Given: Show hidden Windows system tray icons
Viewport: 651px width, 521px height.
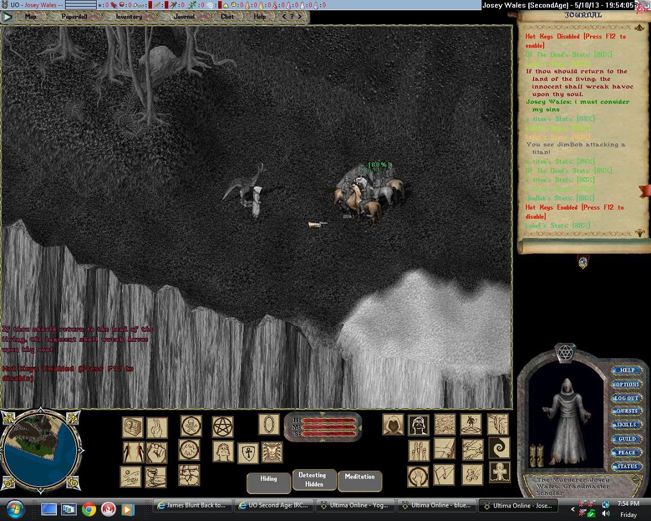Looking at the screenshot, I should pyautogui.click(x=572, y=509).
